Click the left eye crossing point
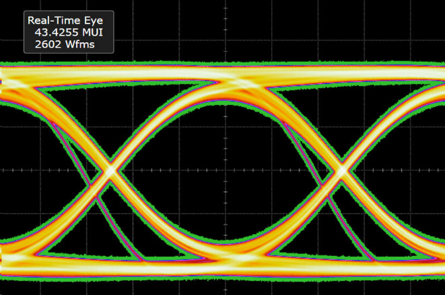 click(110, 170)
